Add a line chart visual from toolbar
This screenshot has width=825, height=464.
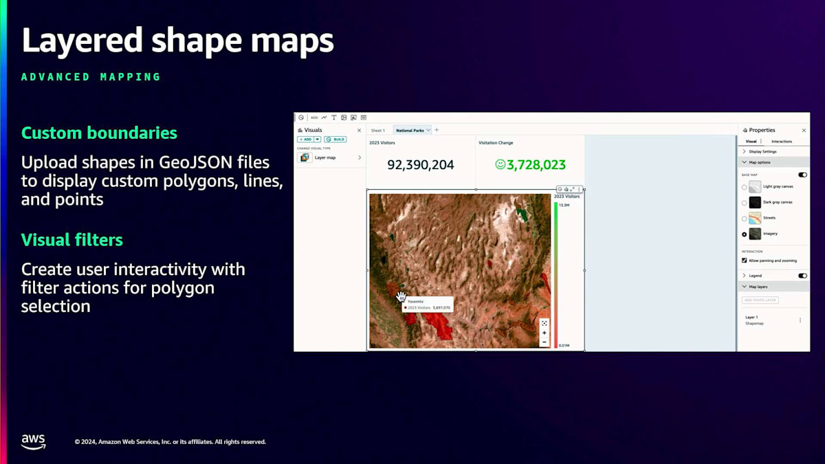click(x=324, y=118)
